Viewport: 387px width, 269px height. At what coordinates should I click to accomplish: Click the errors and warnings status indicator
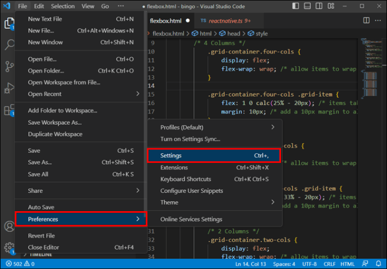[20, 264]
